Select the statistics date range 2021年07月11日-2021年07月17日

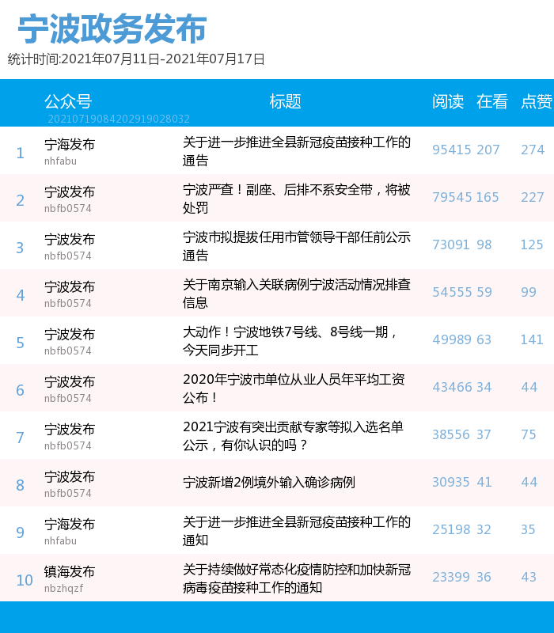tap(163, 59)
